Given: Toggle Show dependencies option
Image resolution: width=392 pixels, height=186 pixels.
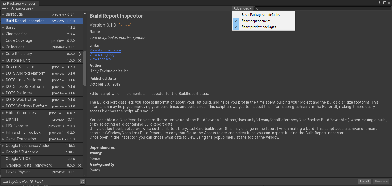Looking at the screenshot, I should coord(256,21).
